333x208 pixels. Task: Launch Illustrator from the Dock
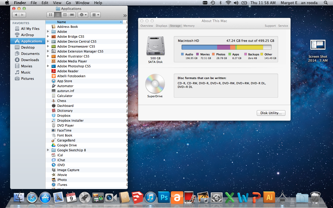(x=269, y=198)
